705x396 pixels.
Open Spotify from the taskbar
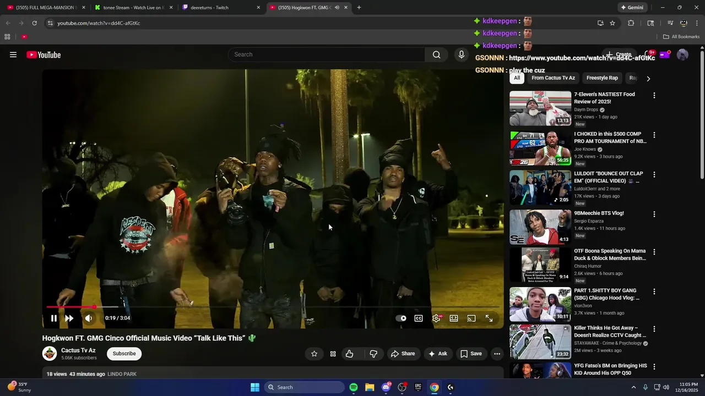coord(354,387)
